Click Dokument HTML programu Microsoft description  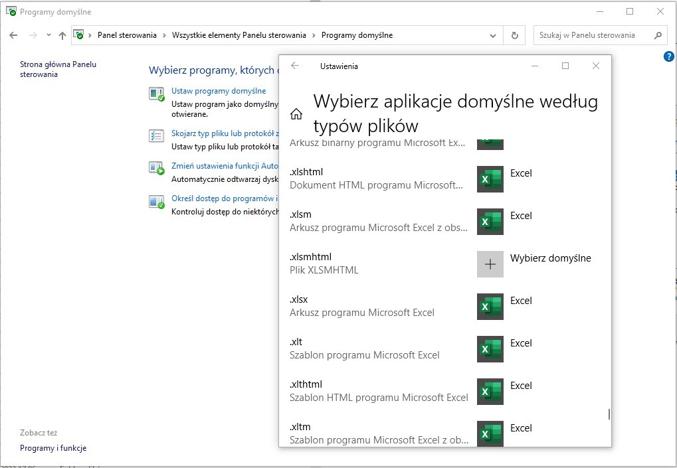click(x=377, y=185)
